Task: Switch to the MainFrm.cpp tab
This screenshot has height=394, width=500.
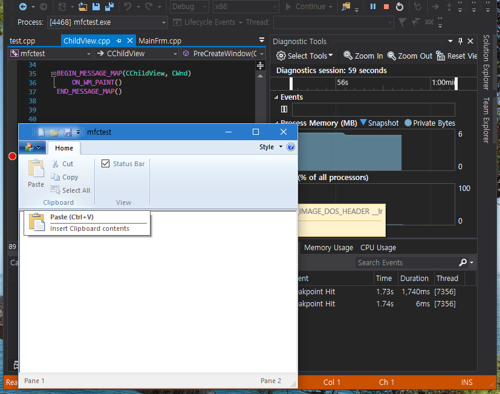Action: click(160, 41)
